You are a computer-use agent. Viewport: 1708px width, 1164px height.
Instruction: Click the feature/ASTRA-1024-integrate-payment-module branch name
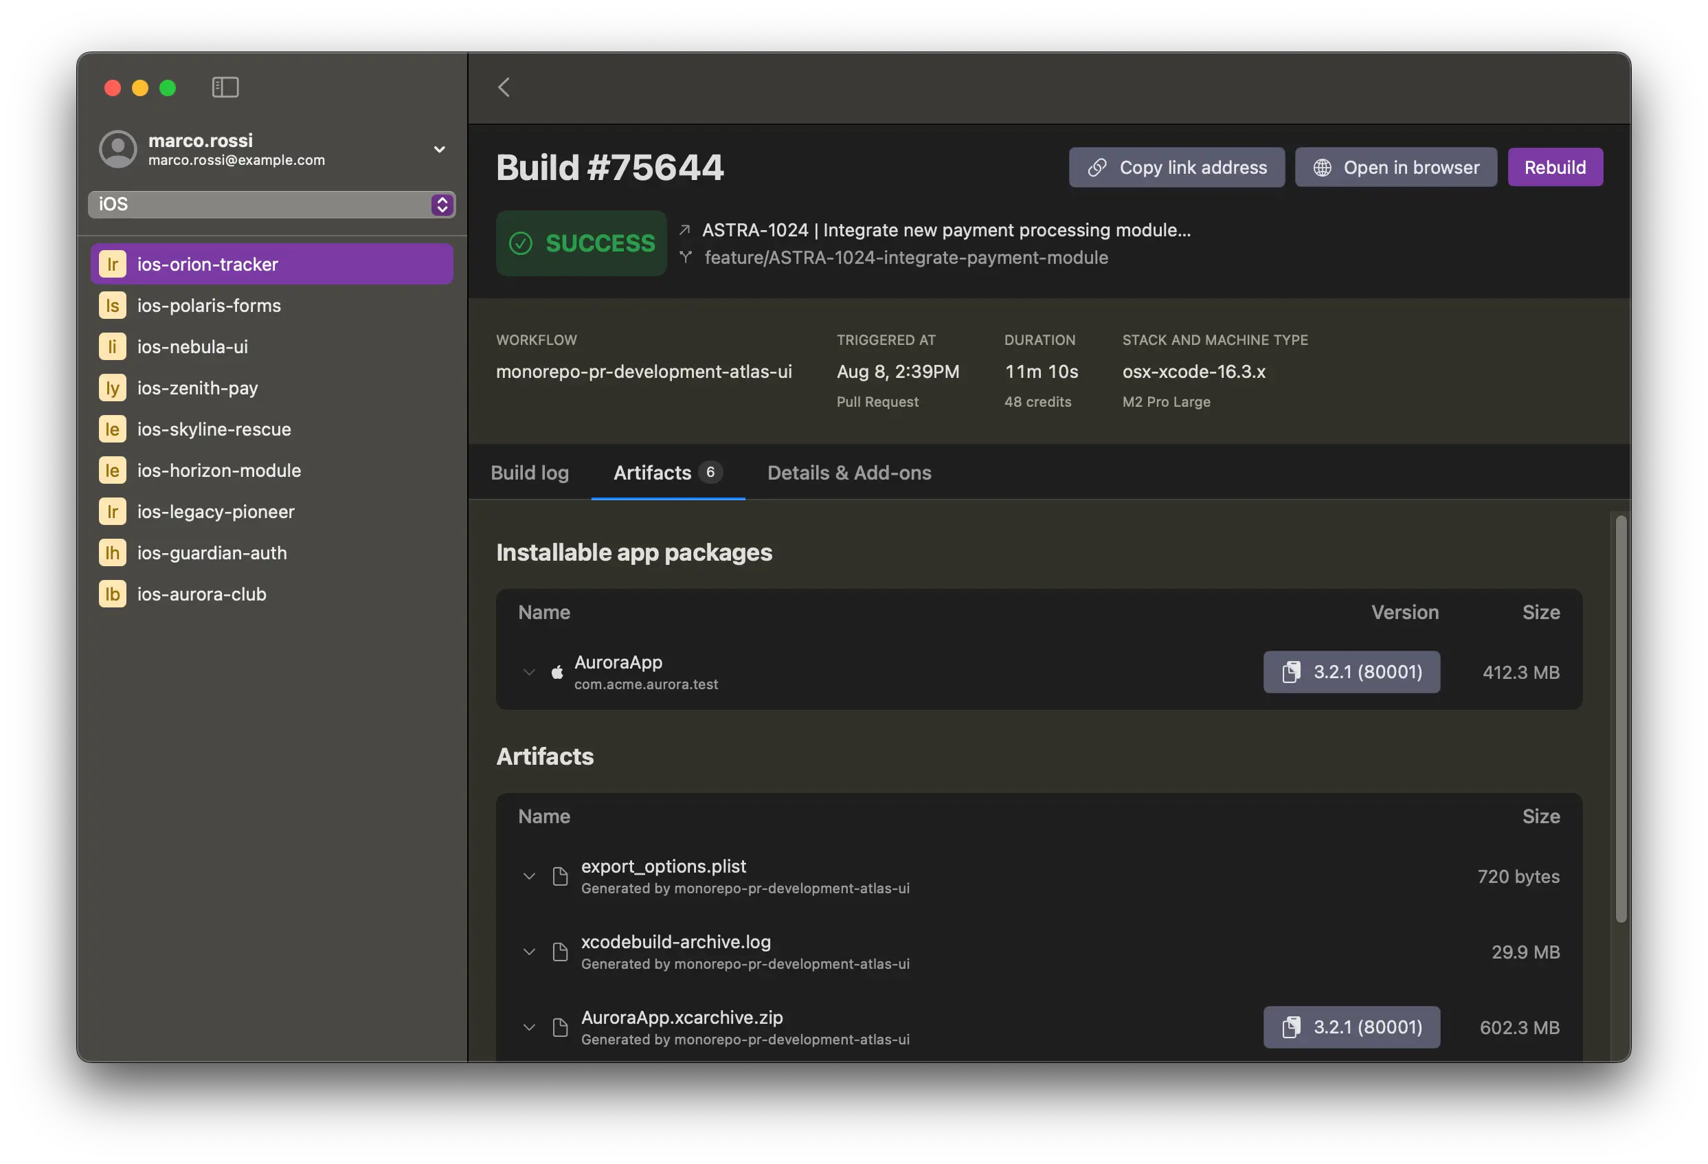click(906, 257)
